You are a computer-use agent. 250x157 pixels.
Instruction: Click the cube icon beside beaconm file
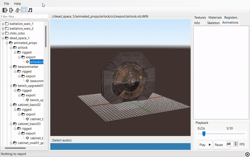27,81
